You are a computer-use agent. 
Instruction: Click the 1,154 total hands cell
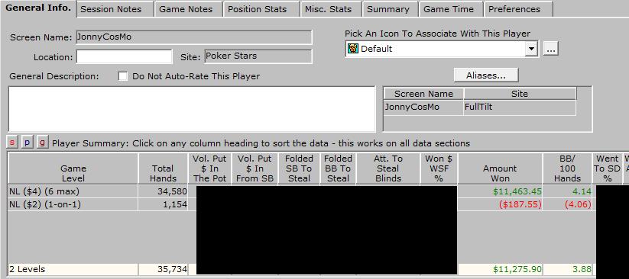coord(164,204)
